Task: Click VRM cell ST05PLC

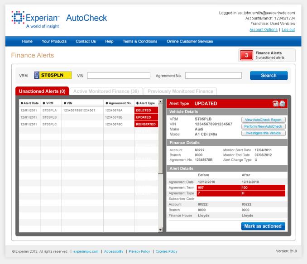Action: [x=49, y=124]
